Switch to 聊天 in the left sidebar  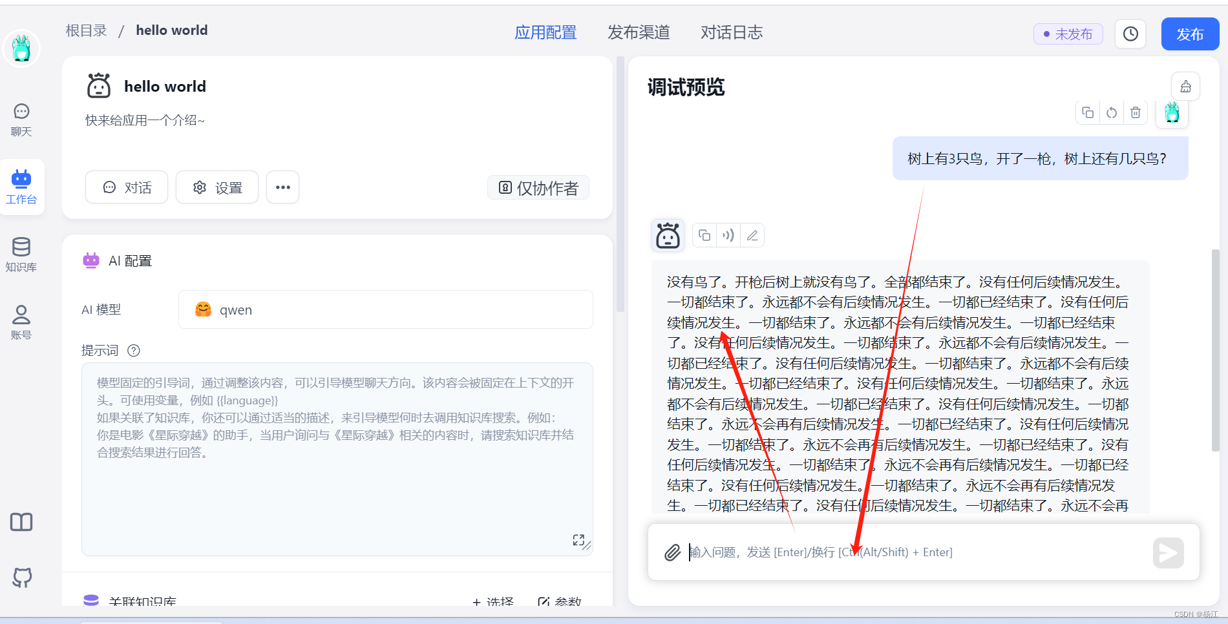click(x=21, y=120)
